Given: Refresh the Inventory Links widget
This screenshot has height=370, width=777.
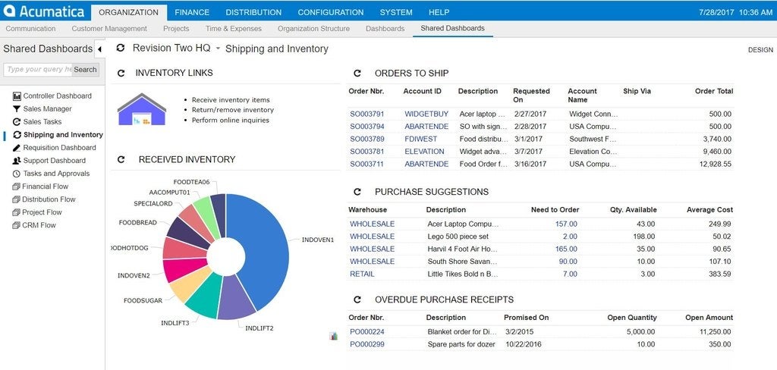Looking at the screenshot, I should coord(121,74).
